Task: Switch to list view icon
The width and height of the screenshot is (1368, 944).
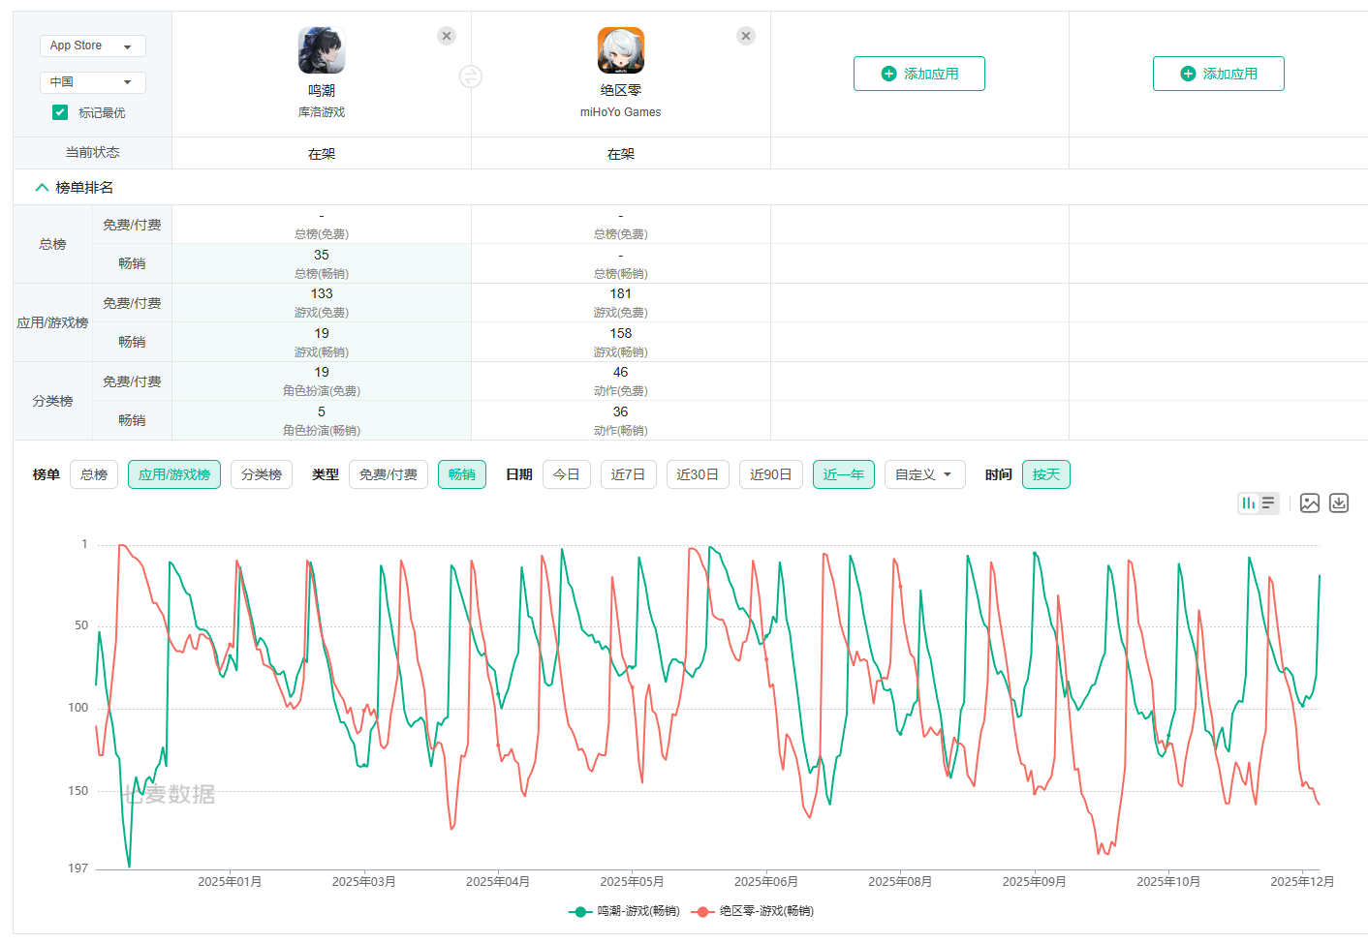Action: click(1268, 503)
